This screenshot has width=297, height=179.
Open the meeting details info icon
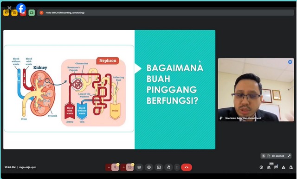click(x=261, y=167)
